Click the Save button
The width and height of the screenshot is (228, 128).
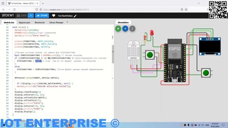coord(22,16)
